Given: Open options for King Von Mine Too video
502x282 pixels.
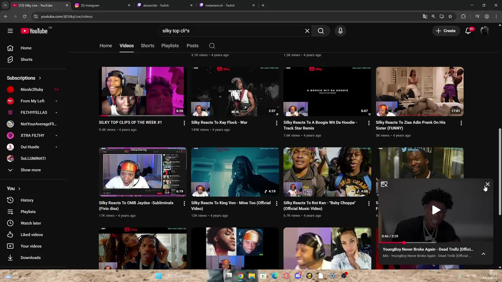Looking at the screenshot, I should tap(276, 203).
